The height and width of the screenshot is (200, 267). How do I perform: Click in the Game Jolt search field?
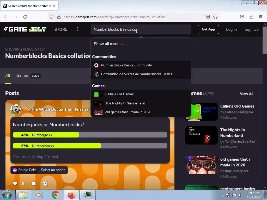coord(141,29)
